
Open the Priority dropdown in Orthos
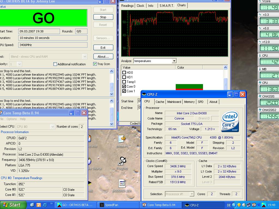pyautogui.click(x=19, y=64)
